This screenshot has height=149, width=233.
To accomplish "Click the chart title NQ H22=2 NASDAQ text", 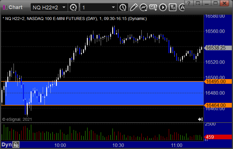I will point(75,19).
